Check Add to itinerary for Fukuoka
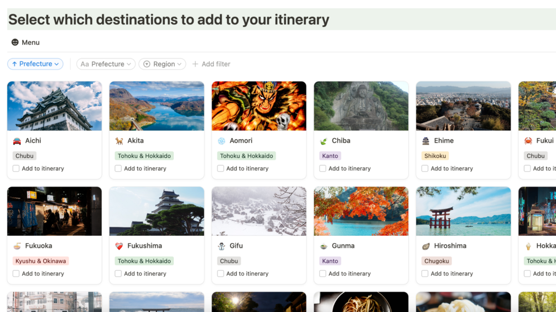 (x=16, y=273)
